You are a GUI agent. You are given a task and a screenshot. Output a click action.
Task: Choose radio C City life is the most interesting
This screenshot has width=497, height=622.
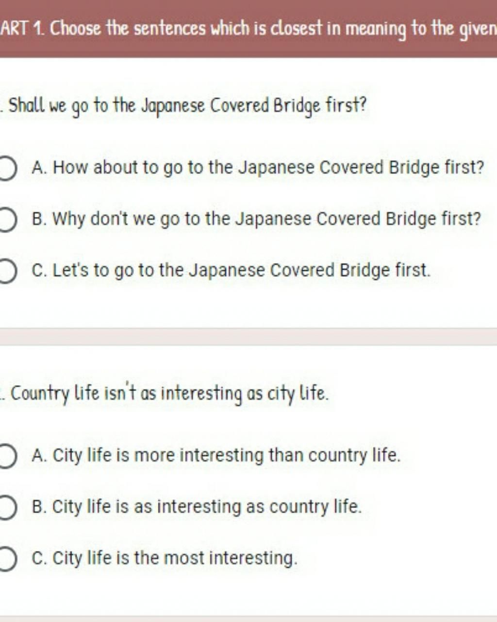[x=7, y=559]
